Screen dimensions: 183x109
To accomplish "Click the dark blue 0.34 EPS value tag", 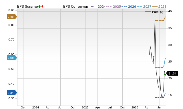I will (x=12, y=93).
